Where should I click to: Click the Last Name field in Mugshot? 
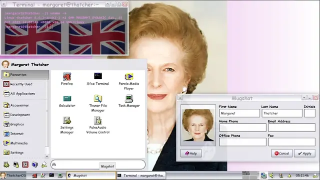pos(282,113)
